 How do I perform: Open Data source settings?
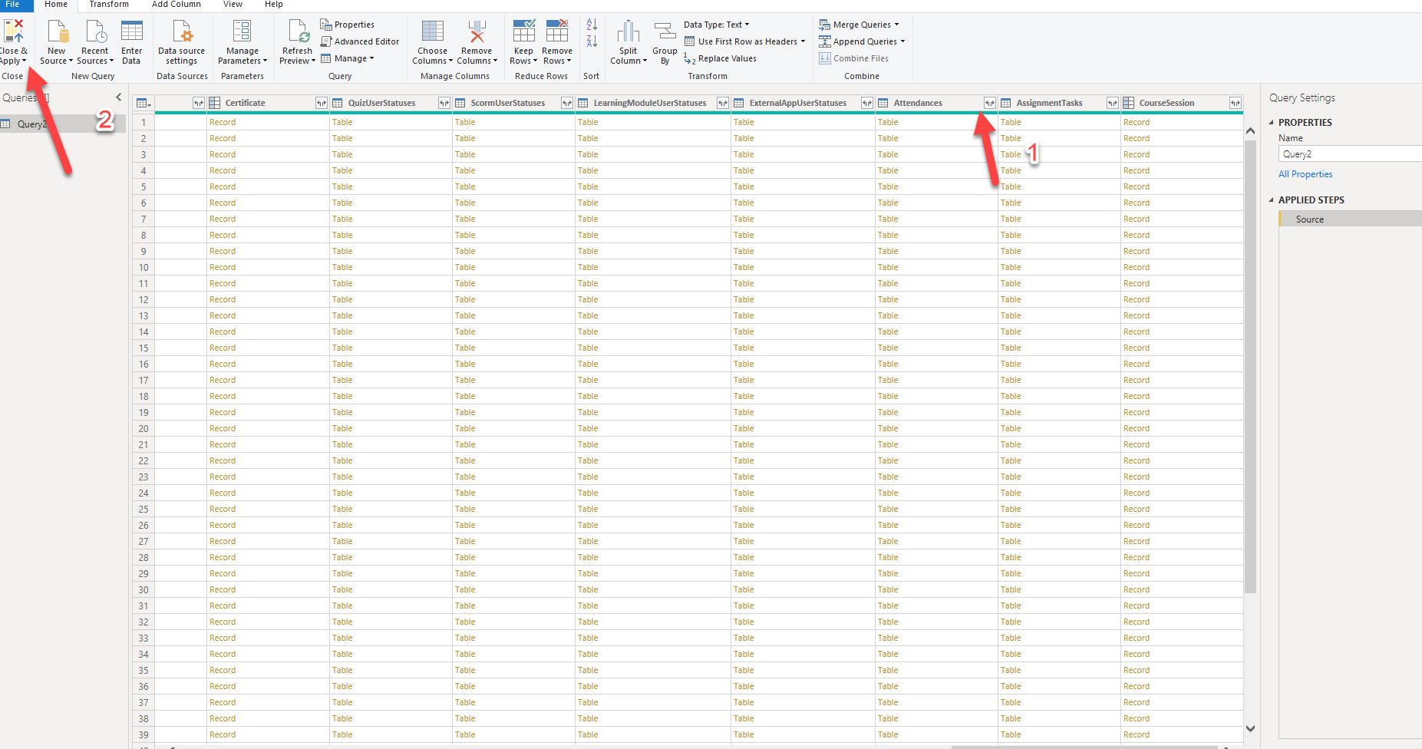tap(181, 31)
